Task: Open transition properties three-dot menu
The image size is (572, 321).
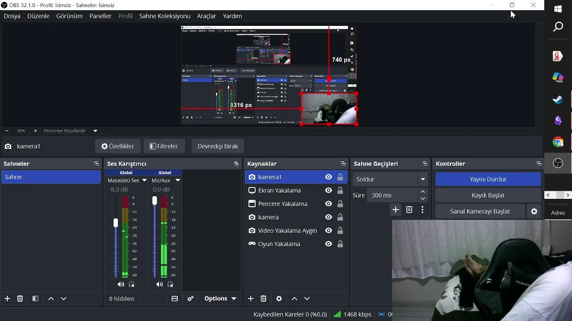Action: [x=422, y=210]
